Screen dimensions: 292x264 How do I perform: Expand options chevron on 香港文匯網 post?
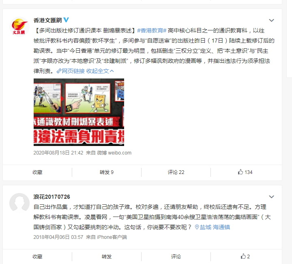tap(271, 20)
